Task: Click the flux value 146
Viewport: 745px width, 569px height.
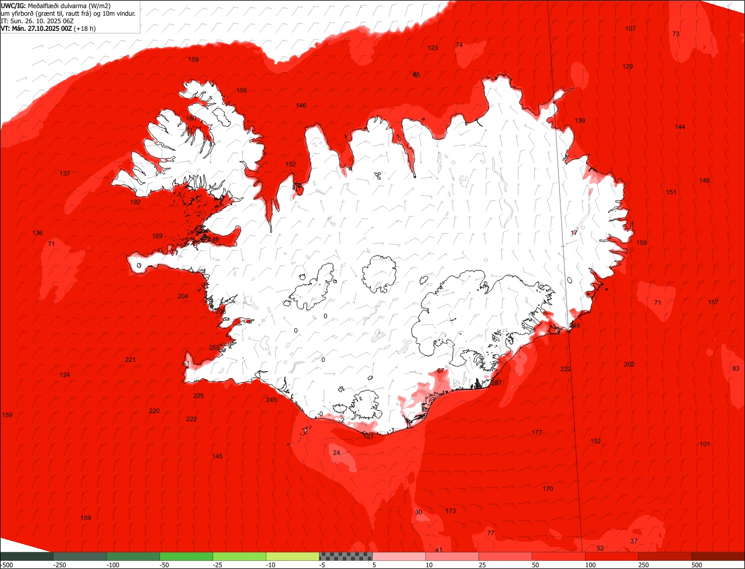Action: coord(301,105)
